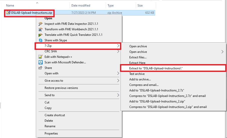Expand the CRC SHA submenu arrow
Image resolution: width=227 pixels, height=138 pixels.
[118, 52]
